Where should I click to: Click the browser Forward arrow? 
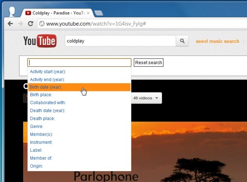coord(21,24)
